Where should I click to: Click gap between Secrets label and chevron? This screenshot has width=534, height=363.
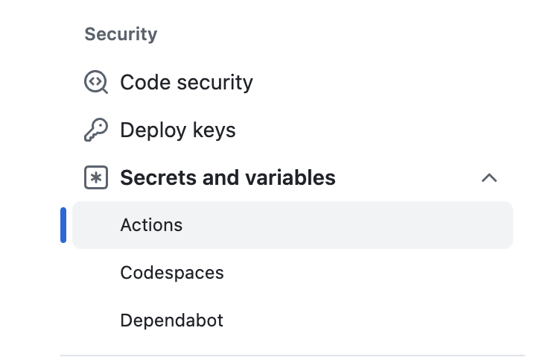tap(409, 177)
